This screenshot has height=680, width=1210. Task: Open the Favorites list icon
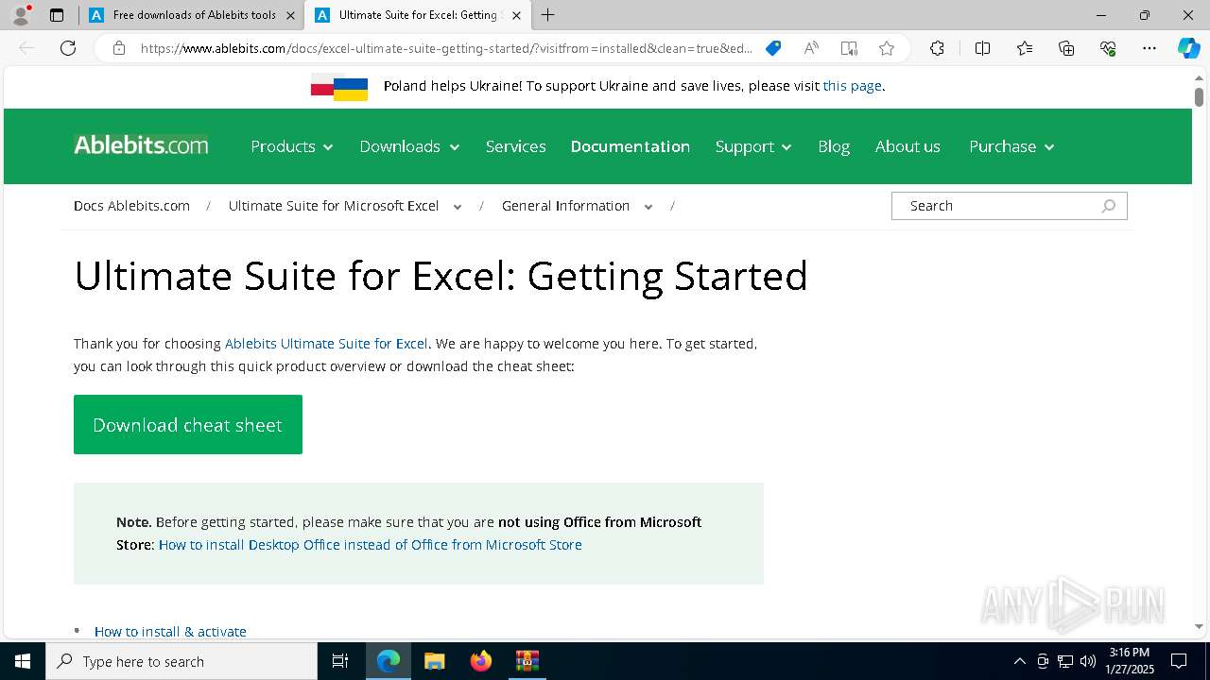pyautogui.click(x=1025, y=48)
